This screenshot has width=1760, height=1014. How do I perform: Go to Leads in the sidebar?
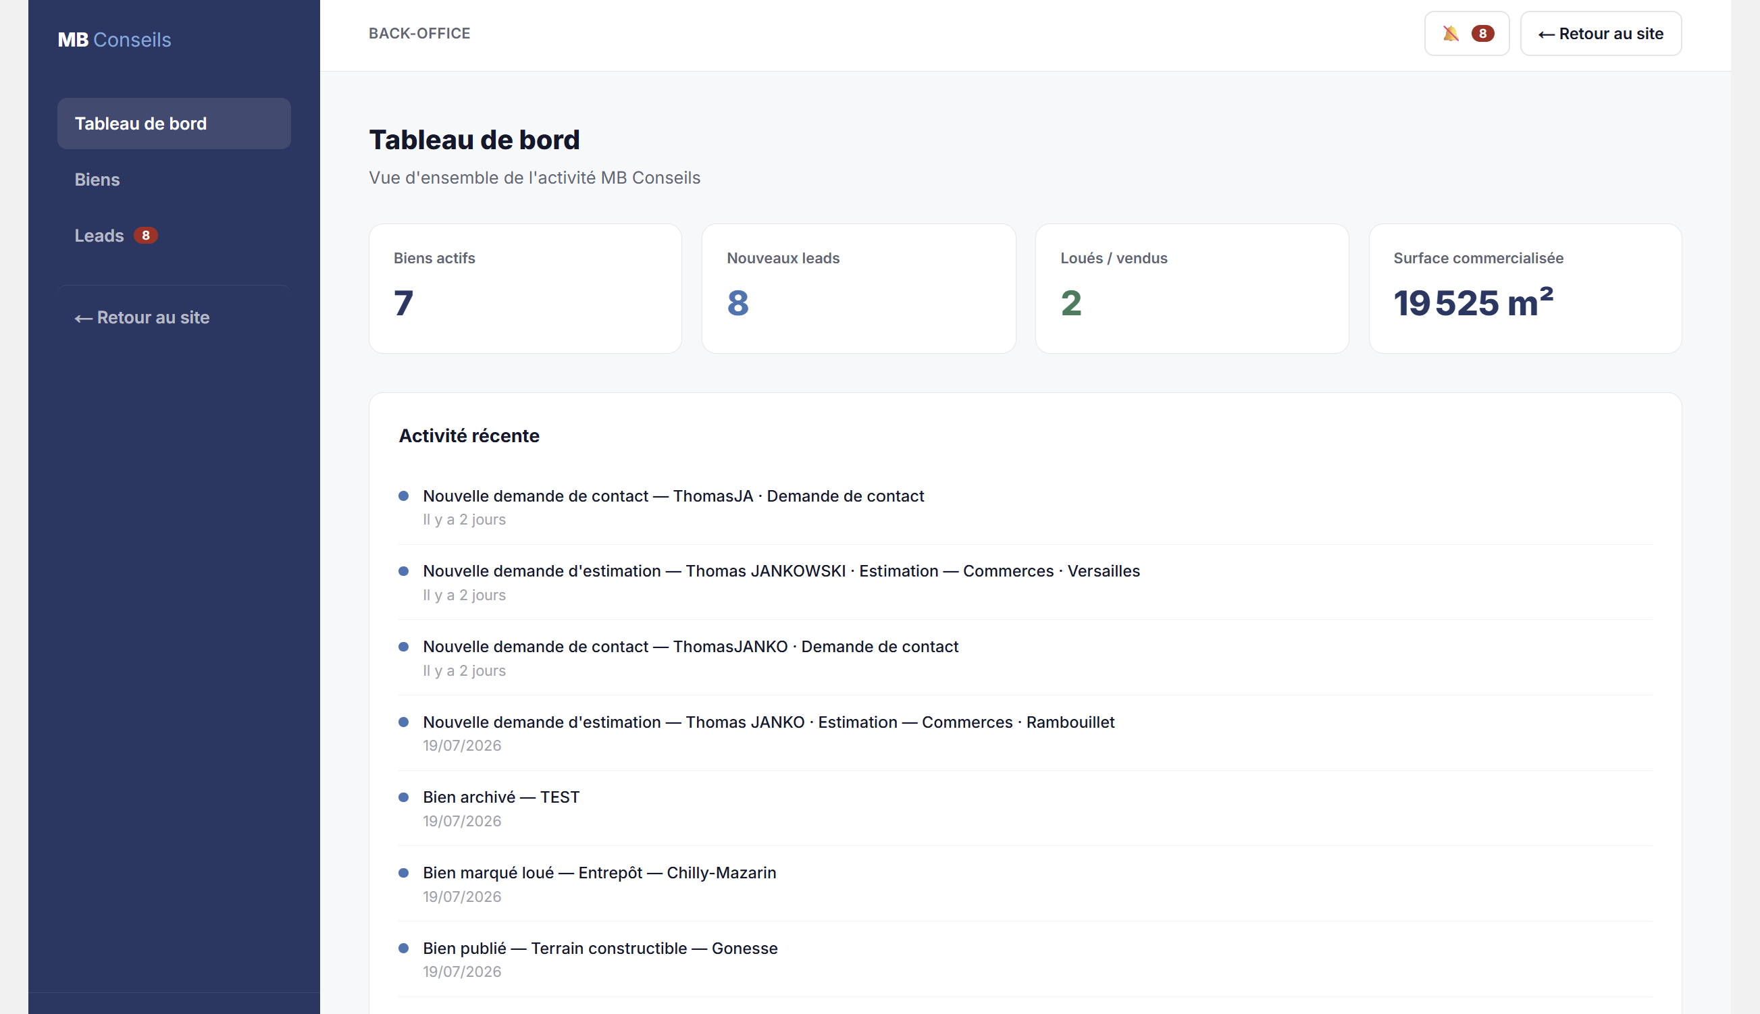coord(174,236)
